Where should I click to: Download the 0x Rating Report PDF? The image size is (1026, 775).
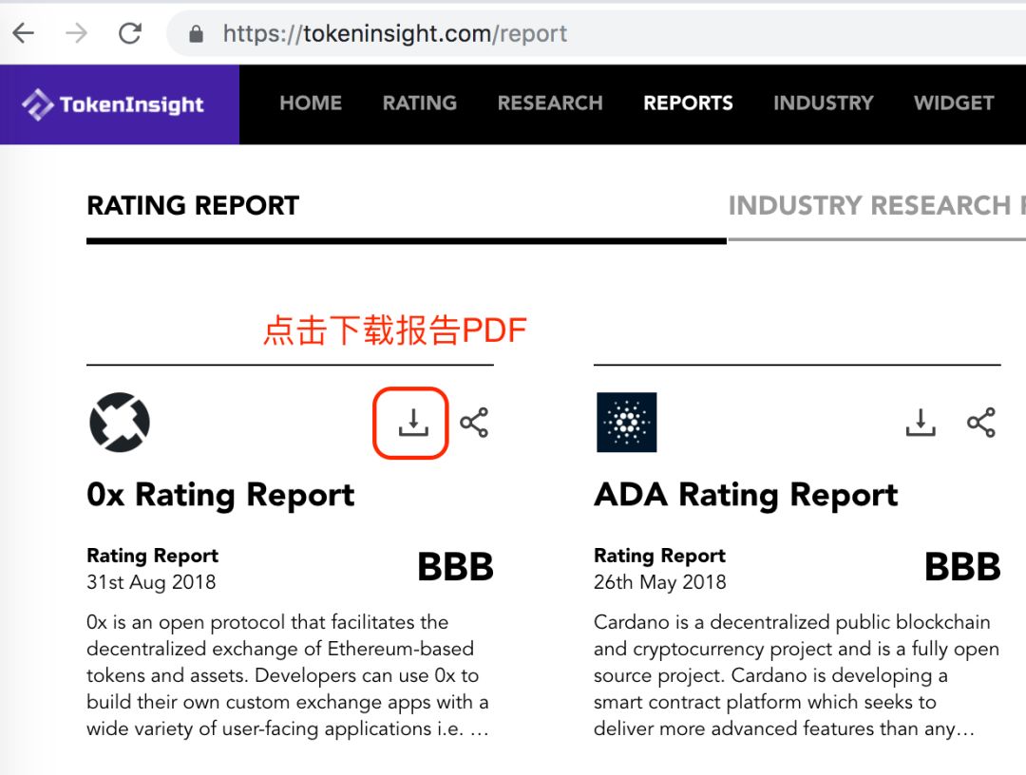pos(413,423)
